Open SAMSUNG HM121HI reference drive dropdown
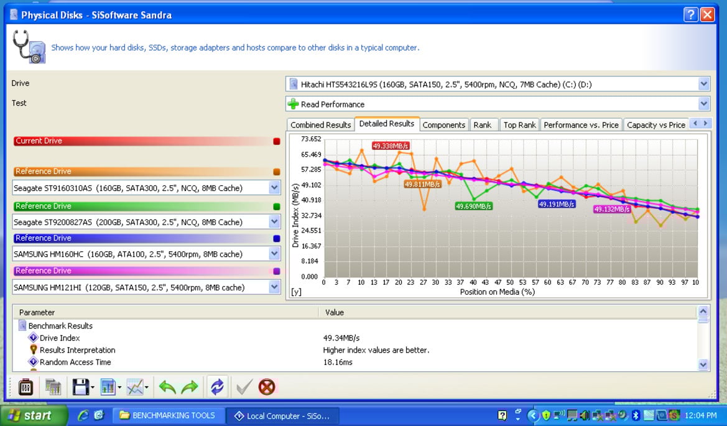The height and width of the screenshot is (426, 727). tap(274, 287)
